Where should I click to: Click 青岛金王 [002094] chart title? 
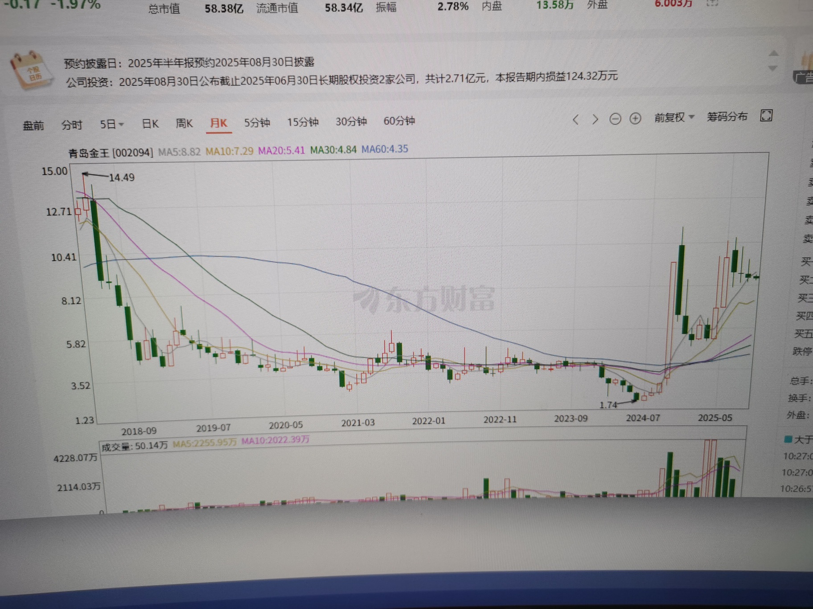point(111,153)
